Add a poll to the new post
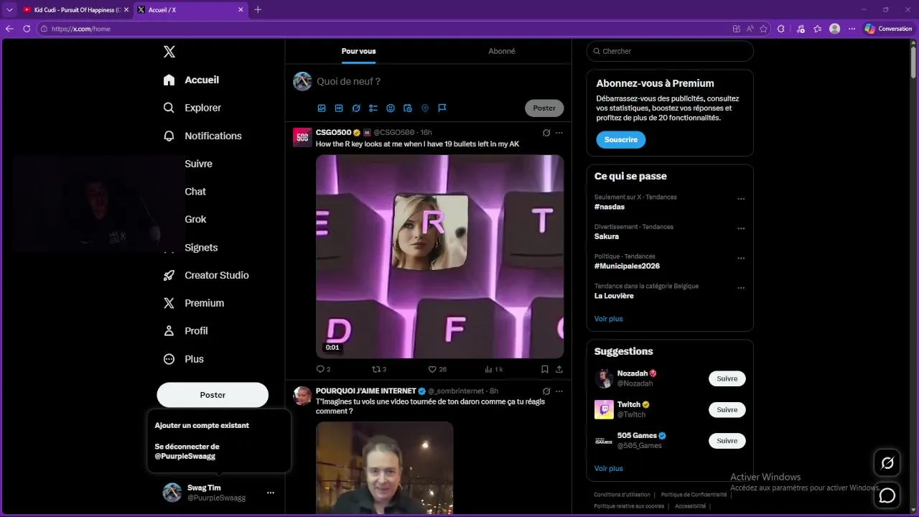This screenshot has width=919, height=517. click(373, 108)
